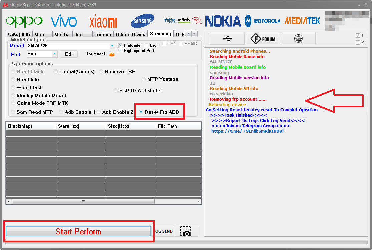Select FRP USA U Model option
Viewport: 372px width, 250px height.
[x=115, y=91]
